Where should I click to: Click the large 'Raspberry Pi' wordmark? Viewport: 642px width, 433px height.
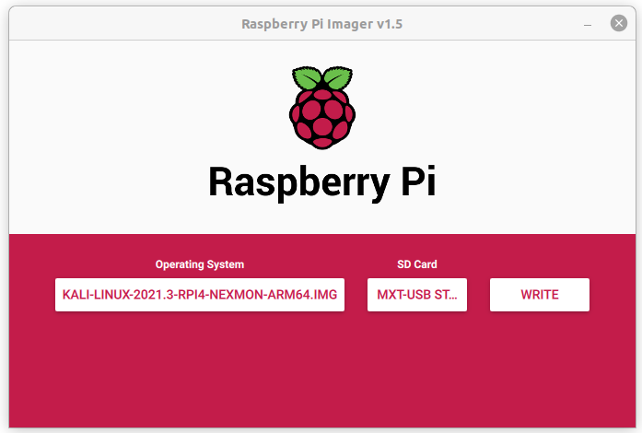[321, 182]
